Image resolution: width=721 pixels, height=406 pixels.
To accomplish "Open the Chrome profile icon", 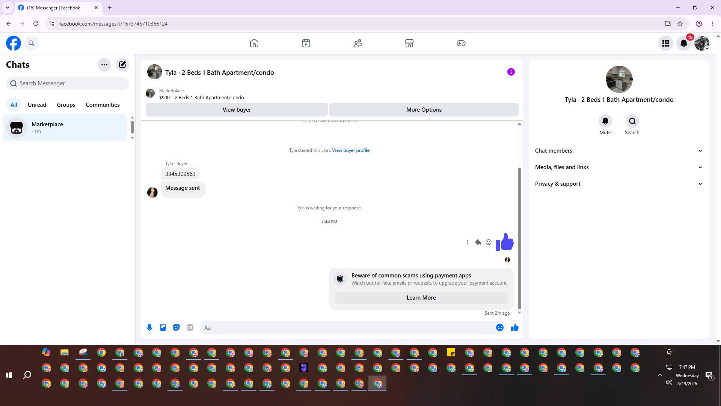I will (x=699, y=24).
